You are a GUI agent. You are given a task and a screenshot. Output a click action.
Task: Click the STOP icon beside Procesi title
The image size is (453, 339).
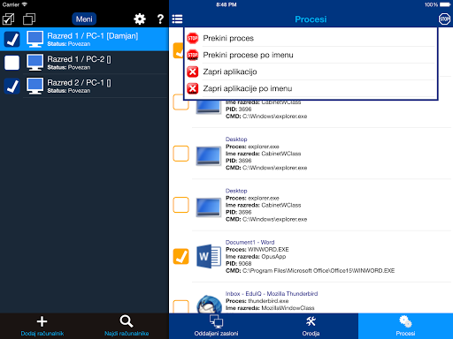[444, 19]
